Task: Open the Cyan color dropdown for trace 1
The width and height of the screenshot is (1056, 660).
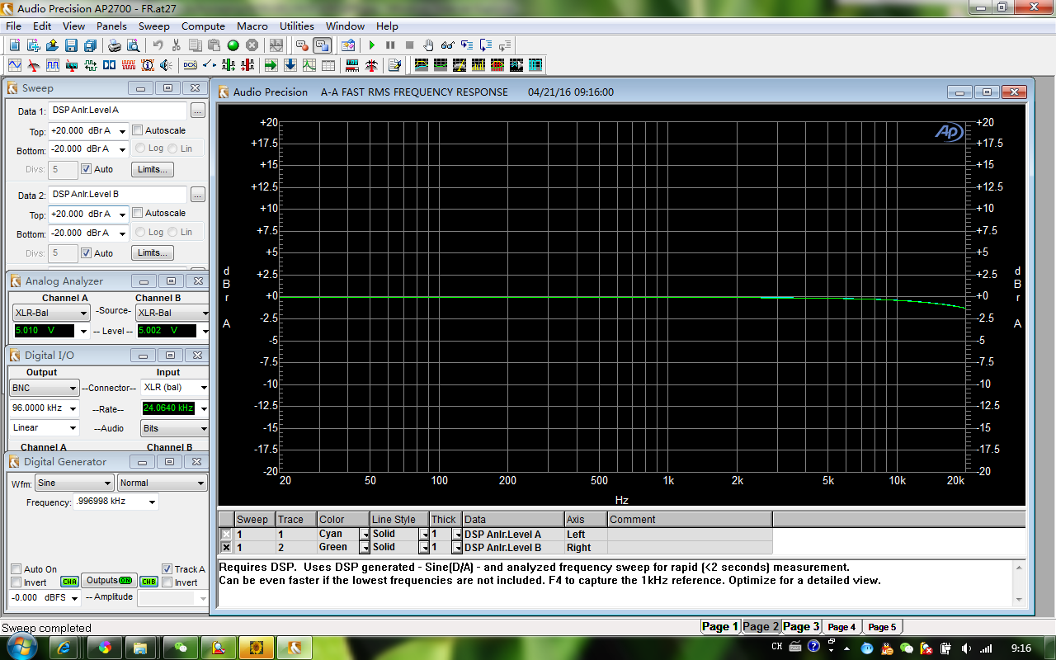Action: point(365,535)
